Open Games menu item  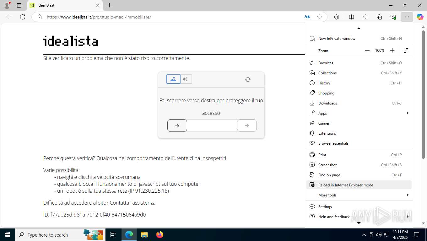click(359, 123)
